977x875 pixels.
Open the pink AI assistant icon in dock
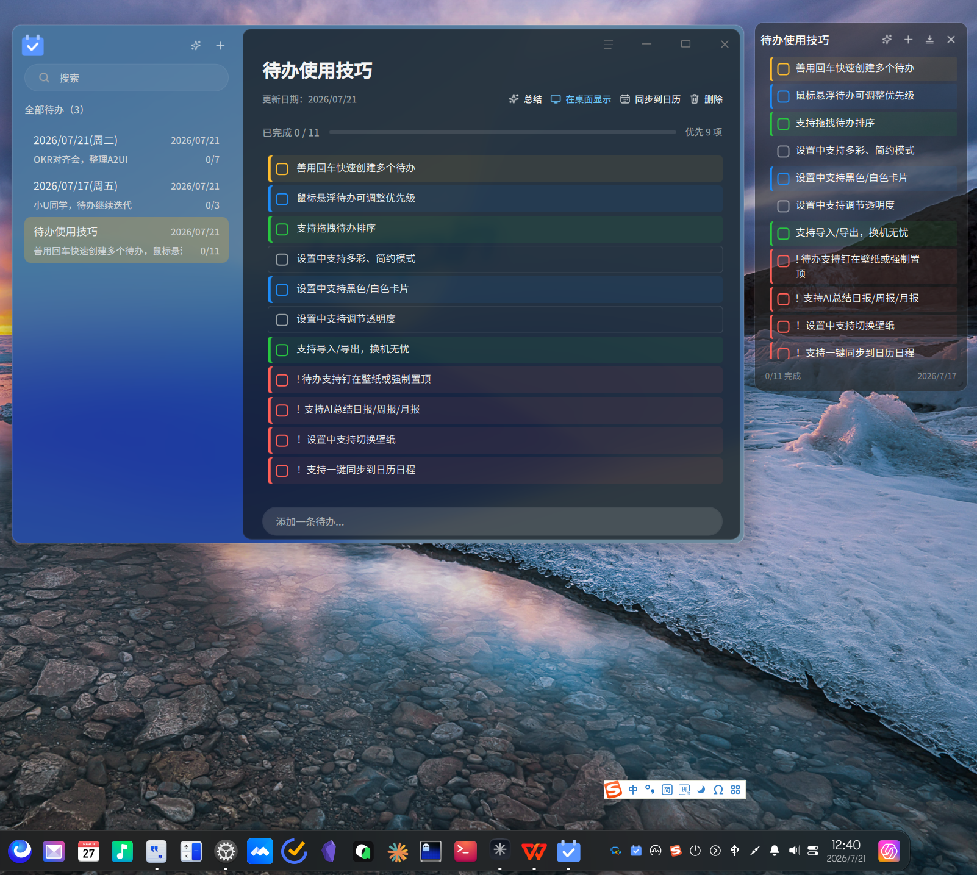[x=889, y=851]
